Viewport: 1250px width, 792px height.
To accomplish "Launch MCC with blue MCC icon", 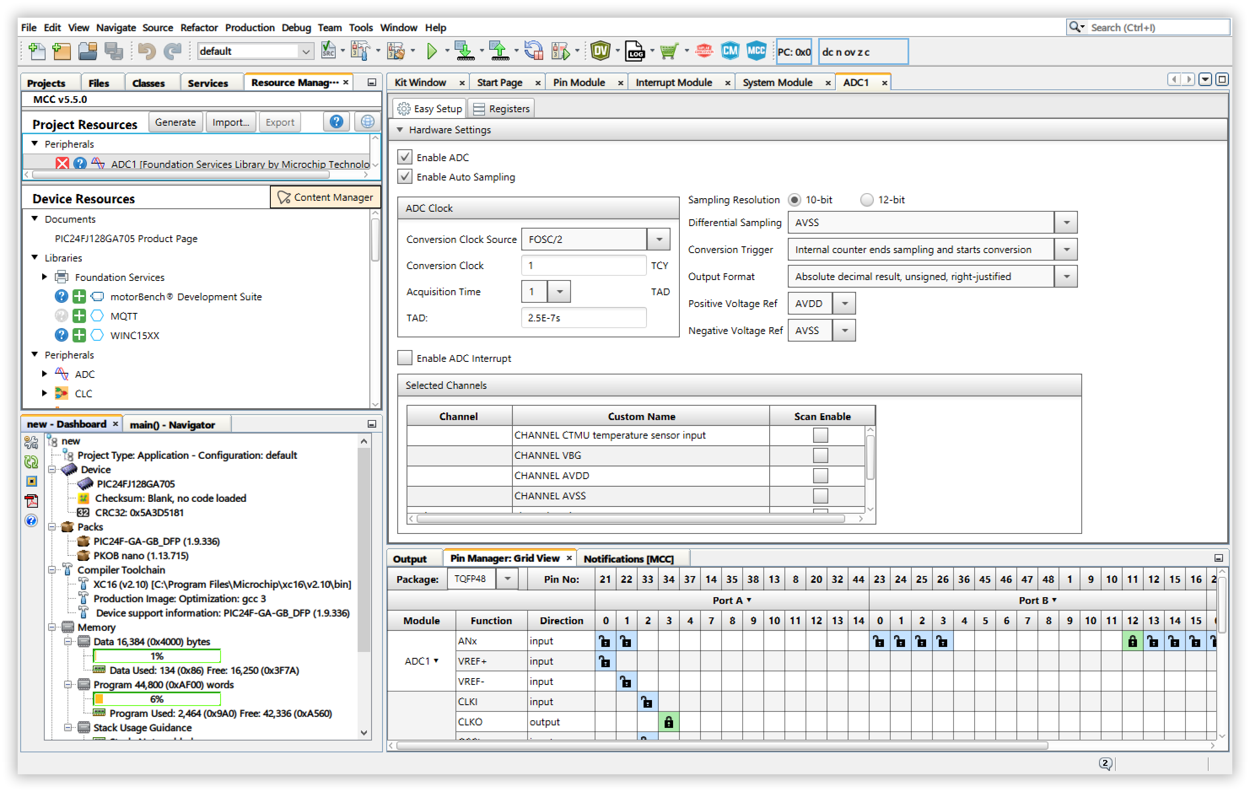I will coord(756,51).
